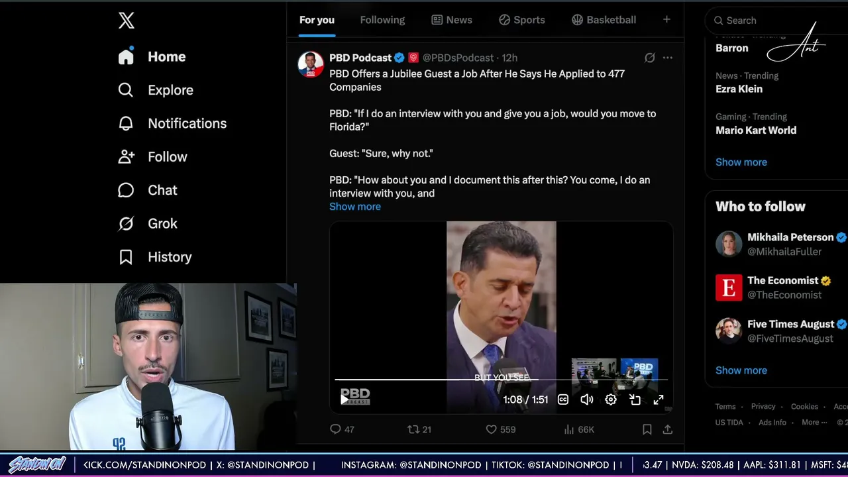Viewport: 848px width, 477px height.
Task: Open the Terms footer link
Action: (725, 407)
